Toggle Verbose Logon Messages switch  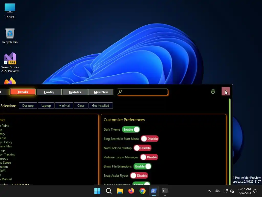149,157
